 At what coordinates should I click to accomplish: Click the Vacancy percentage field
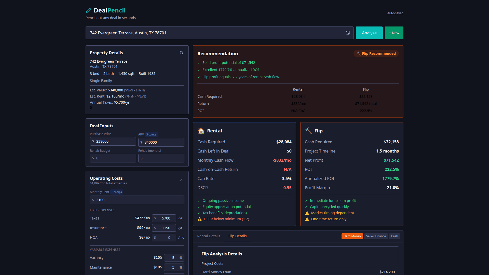174,257
